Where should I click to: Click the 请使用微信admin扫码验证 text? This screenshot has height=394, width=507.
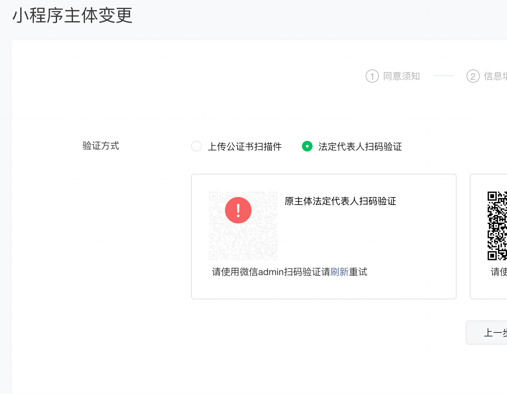tap(266, 272)
